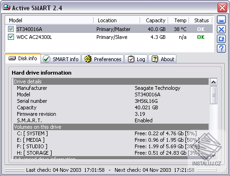Click the Drive details section header
The image size is (230, 176).
[x=111, y=82]
